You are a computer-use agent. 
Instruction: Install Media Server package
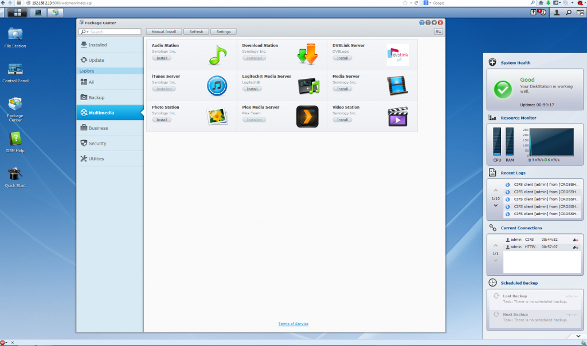click(343, 89)
